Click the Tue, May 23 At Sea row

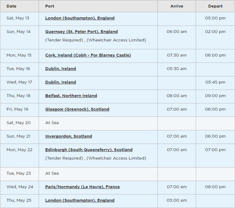tap(52, 173)
